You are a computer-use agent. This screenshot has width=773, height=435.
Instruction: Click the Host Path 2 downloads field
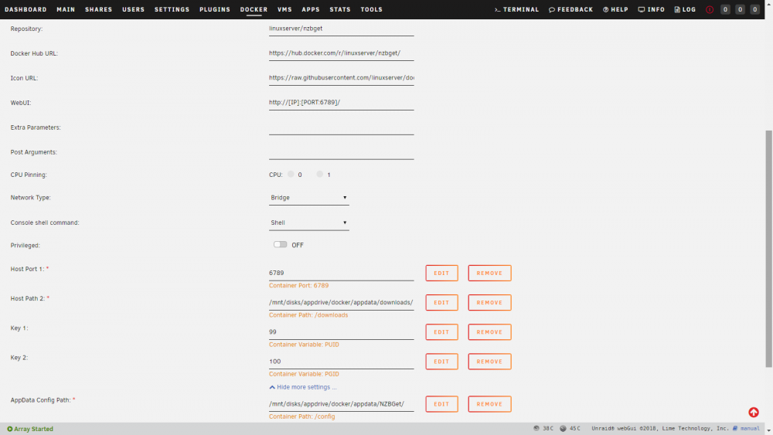click(341, 302)
